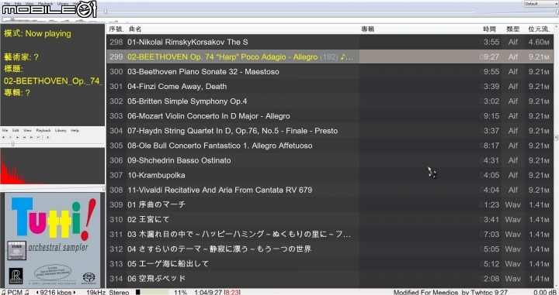Select track 02 王宮にて
Screen dimensions: 559x295
point(330,220)
